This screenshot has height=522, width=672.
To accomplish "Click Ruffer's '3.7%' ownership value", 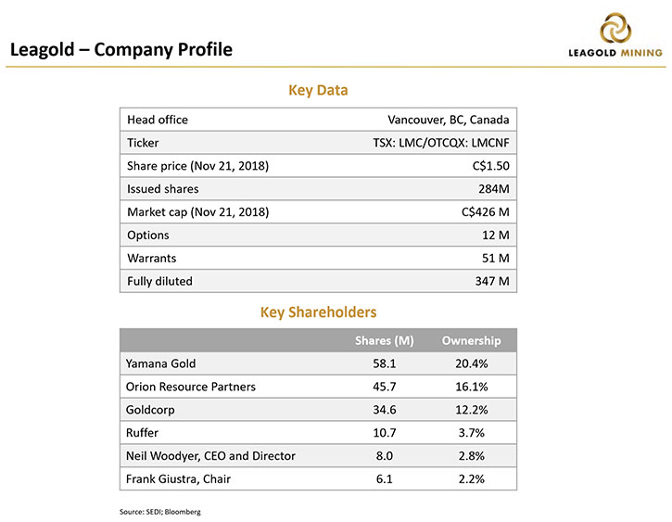I will click(x=472, y=433).
